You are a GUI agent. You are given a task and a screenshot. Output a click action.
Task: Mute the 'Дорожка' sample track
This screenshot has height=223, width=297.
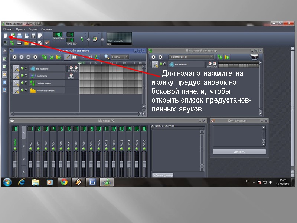[22, 75]
